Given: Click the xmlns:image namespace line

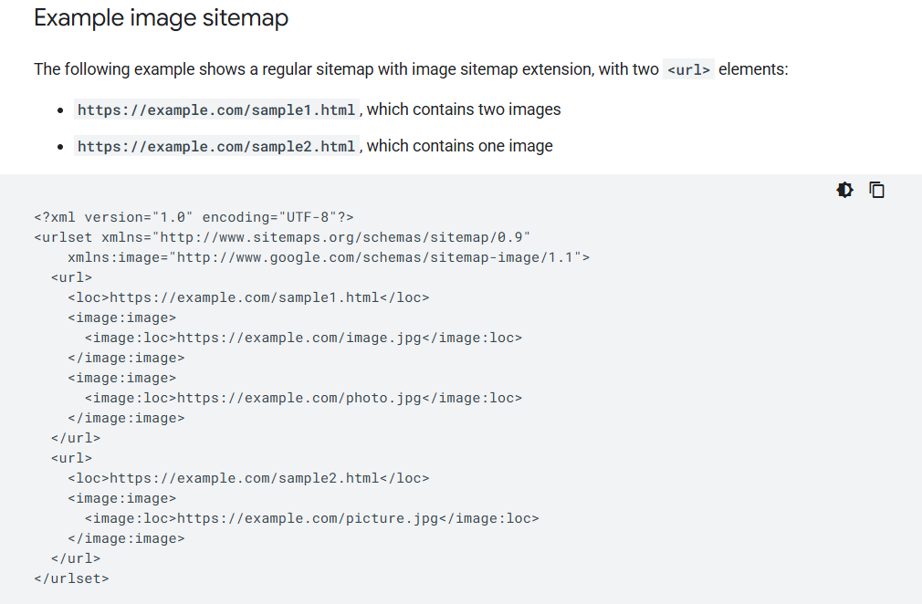Looking at the screenshot, I should (x=329, y=257).
